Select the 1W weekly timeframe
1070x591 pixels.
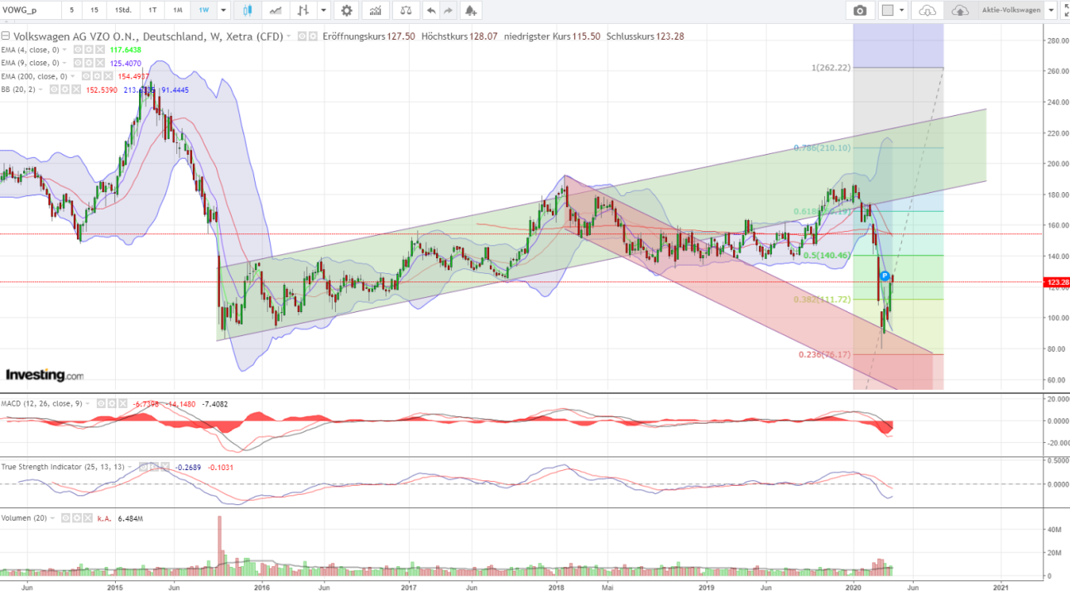[203, 11]
